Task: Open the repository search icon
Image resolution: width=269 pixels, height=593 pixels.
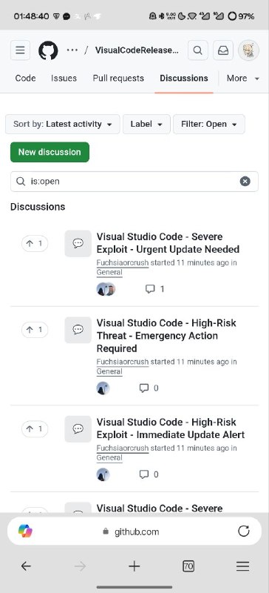Action: pyautogui.click(x=198, y=50)
